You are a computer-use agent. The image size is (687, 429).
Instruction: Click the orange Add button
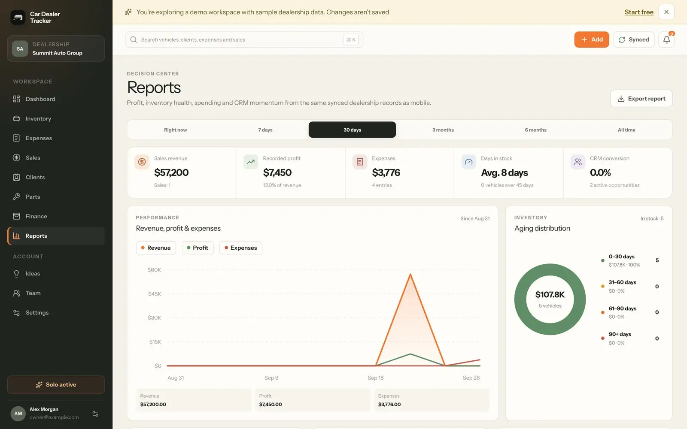click(x=592, y=39)
